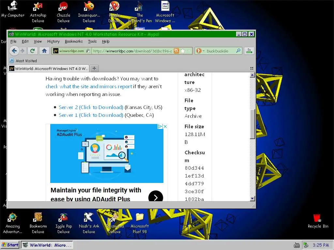Open the Most Visited bookmarks folder
Image resolution: width=334 pixels, height=250 pixels.
pyautogui.click(x=23, y=61)
